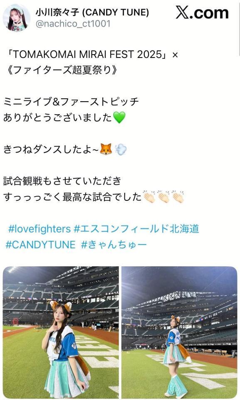Open the profile avatar of 小川奈々子
This screenshot has width=240, height=400.
click(x=17, y=18)
